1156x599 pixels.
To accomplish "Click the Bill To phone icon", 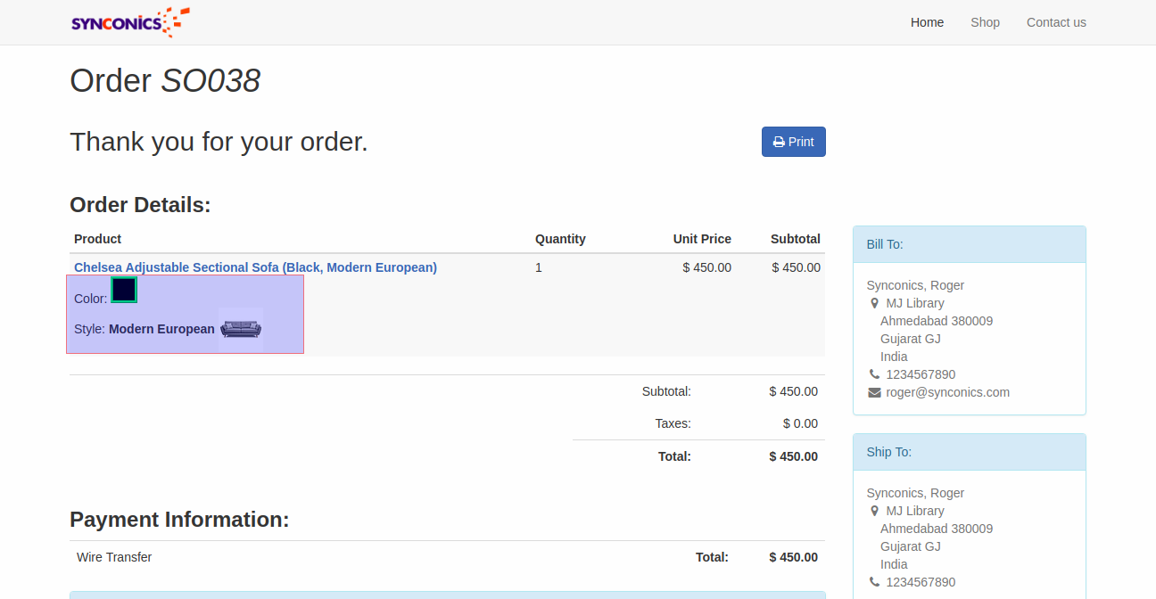I will pos(874,374).
